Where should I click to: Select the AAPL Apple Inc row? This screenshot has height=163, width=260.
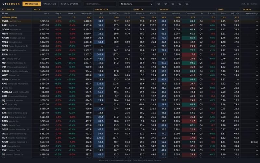coord(130,25)
